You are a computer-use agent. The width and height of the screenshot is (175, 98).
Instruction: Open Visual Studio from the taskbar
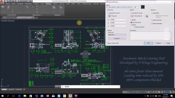[36, 96]
